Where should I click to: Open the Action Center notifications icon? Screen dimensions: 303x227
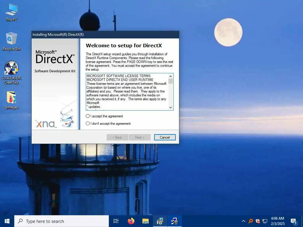[294, 221]
